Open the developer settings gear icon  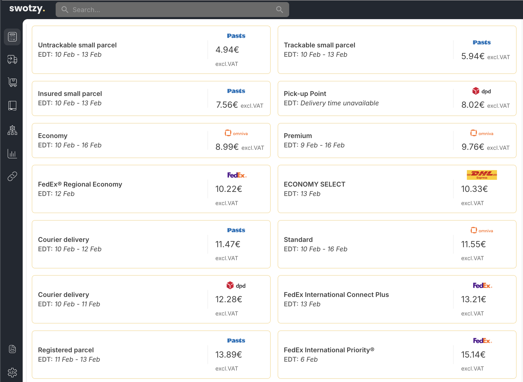(x=12, y=373)
